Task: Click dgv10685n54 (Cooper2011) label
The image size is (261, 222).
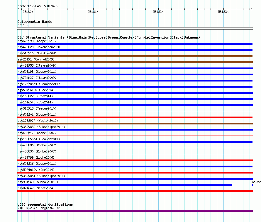Action: point(39,139)
